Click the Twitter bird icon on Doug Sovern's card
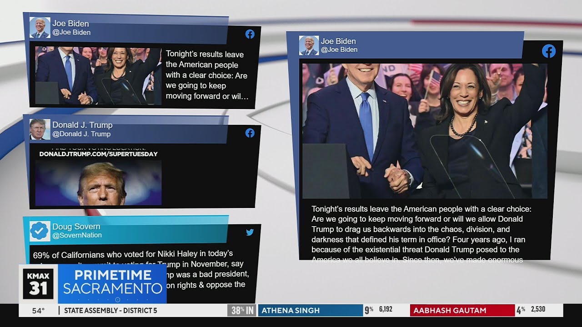 point(250,232)
